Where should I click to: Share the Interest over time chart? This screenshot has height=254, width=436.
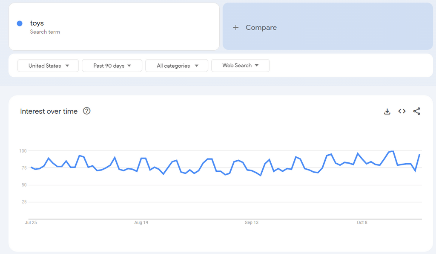416,111
